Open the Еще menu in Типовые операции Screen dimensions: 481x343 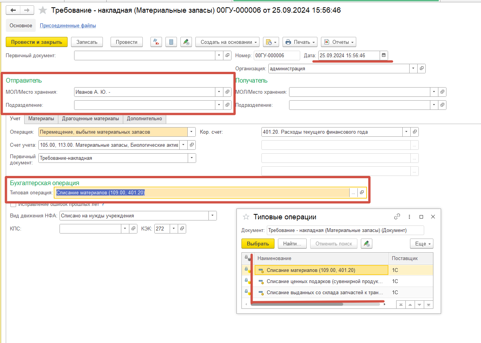coord(421,244)
